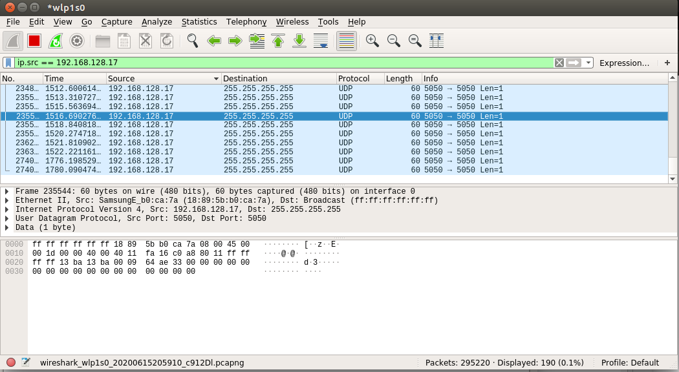Click the Find packet magnifier icon
This screenshot has width=679, height=372.
click(192, 41)
